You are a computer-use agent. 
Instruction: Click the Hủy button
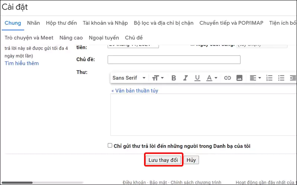[x=191, y=160]
